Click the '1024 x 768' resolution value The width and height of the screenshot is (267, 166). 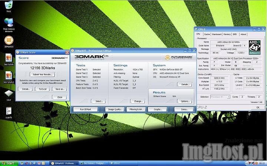click(x=138, y=70)
